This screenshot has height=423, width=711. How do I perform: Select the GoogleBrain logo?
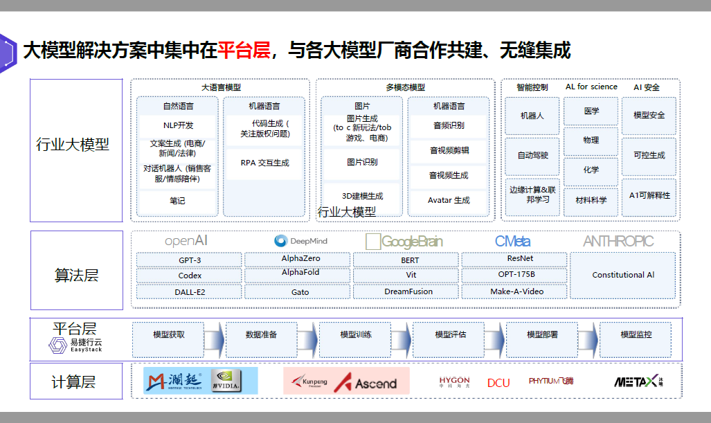click(x=404, y=241)
